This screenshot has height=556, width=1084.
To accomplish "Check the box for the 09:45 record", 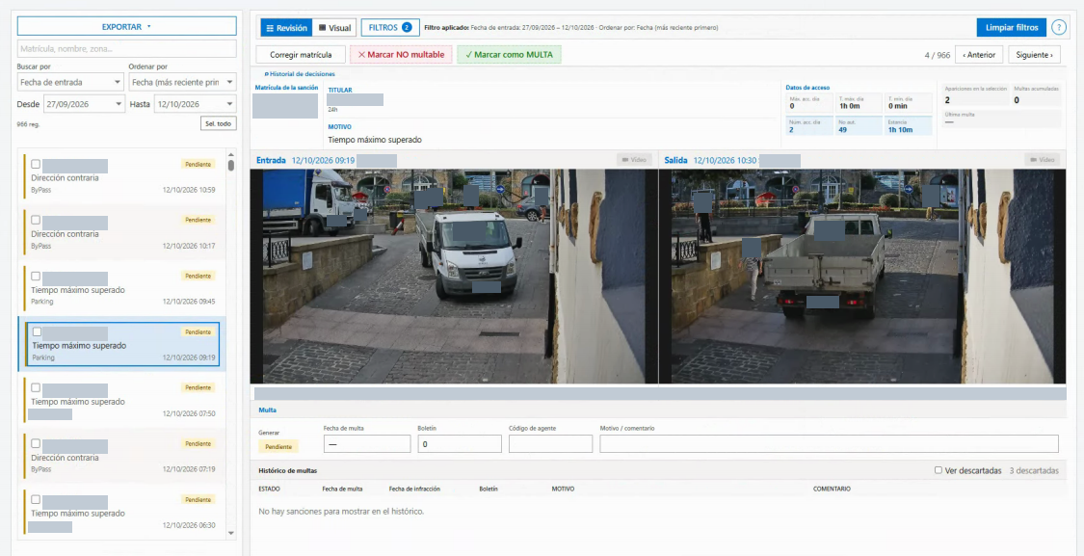I will (x=36, y=276).
